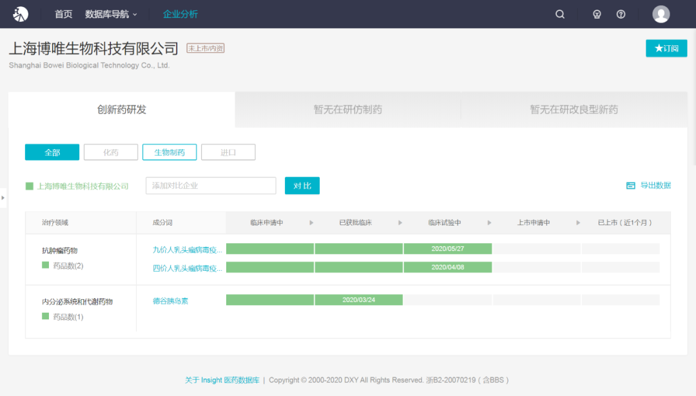Switch to 暂无在研仿制药 tab
Viewport: 696px width, 396px height.
point(348,110)
